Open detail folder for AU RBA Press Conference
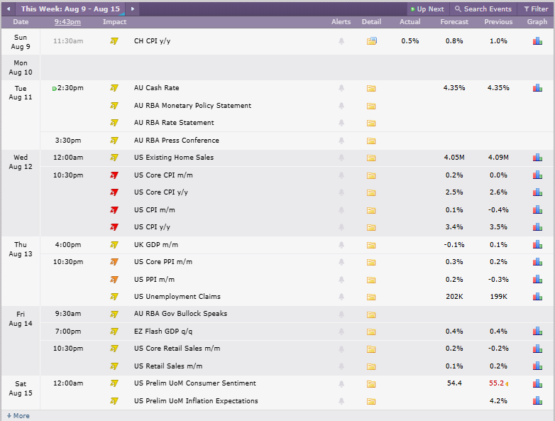The height and width of the screenshot is (421, 555). (371, 141)
